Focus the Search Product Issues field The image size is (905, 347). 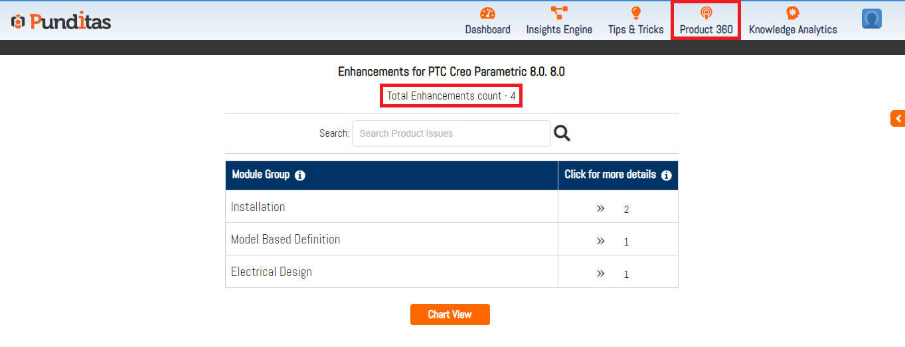451,133
